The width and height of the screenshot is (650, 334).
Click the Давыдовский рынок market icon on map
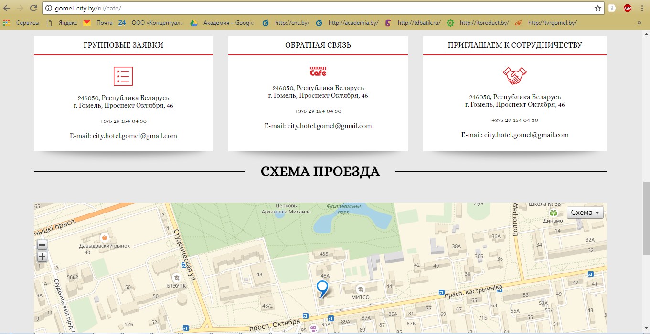pos(105,237)
